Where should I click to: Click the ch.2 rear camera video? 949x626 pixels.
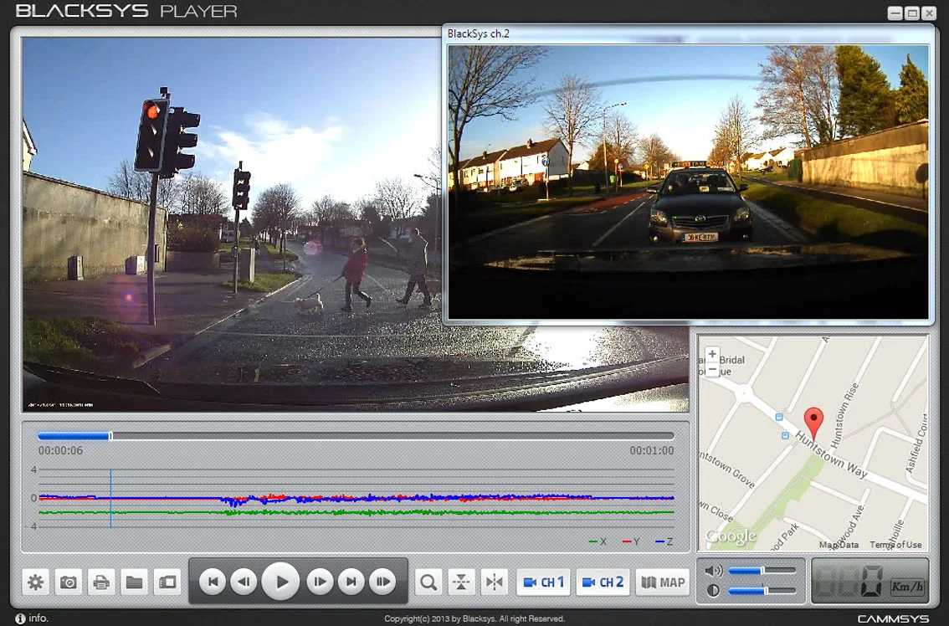point(688,182)
